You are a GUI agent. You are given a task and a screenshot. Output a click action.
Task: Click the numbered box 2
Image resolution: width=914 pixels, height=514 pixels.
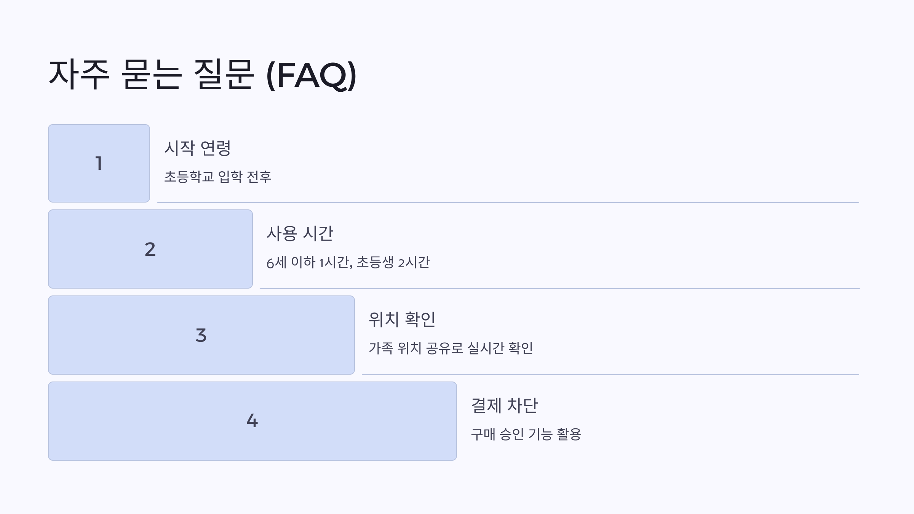(x=150, y=249)
